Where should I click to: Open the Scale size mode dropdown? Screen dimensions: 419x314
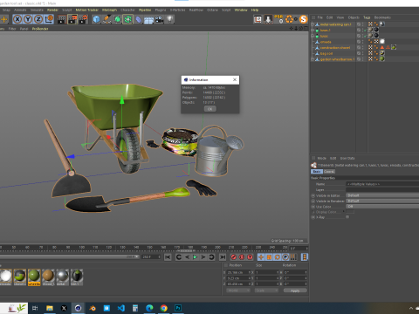[x=266, y=290]
